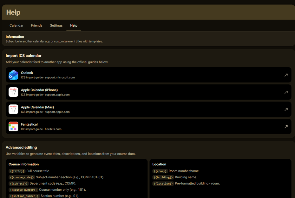The image size is (295, 198).
Task: Select the Help tab
Action: [x=74, y=25]
